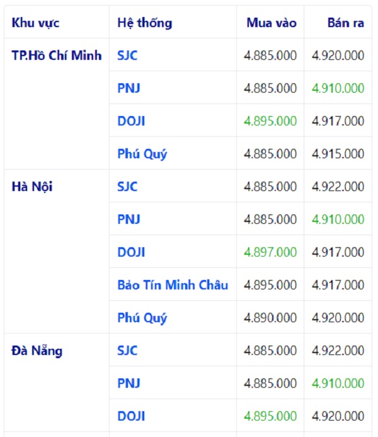Click the Phú Quý link under Hà Nội
Viewport: 378px width, 437px height.
[x=142, y=318]
